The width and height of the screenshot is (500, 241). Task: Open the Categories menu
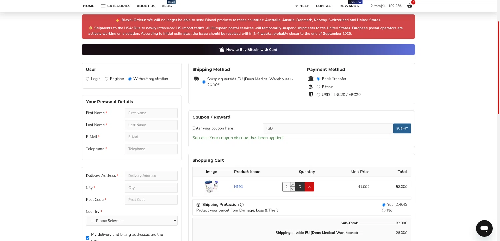coord(116,6)
